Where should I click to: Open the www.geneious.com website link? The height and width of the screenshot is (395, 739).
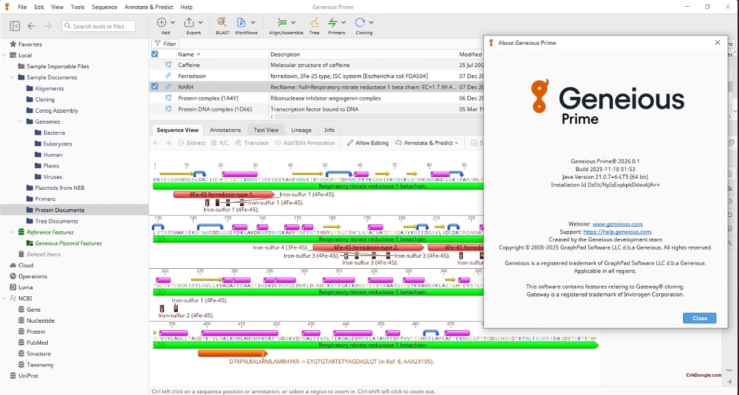(x=618, y=224)
